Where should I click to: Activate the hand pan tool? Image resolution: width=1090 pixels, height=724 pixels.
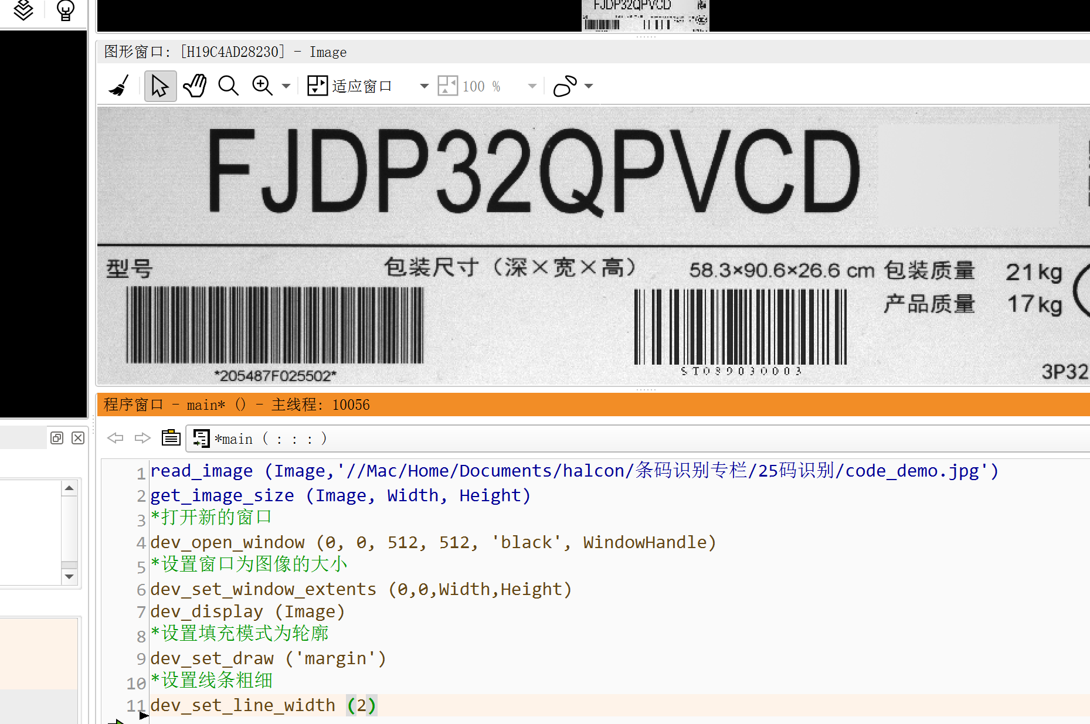(194, 86)
